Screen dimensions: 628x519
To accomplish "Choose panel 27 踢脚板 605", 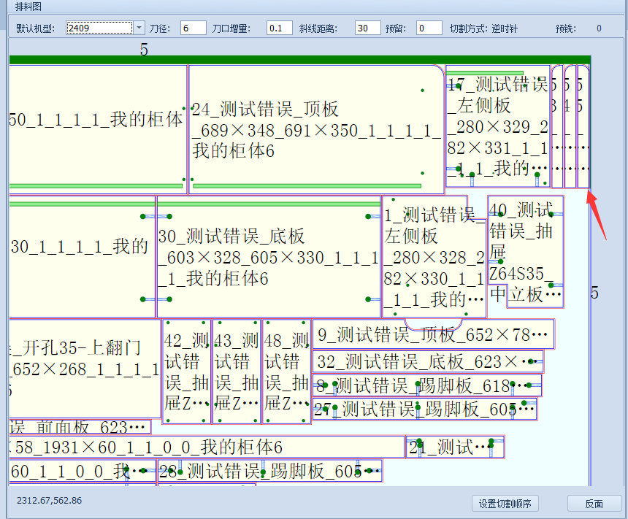I will (424, 410).
